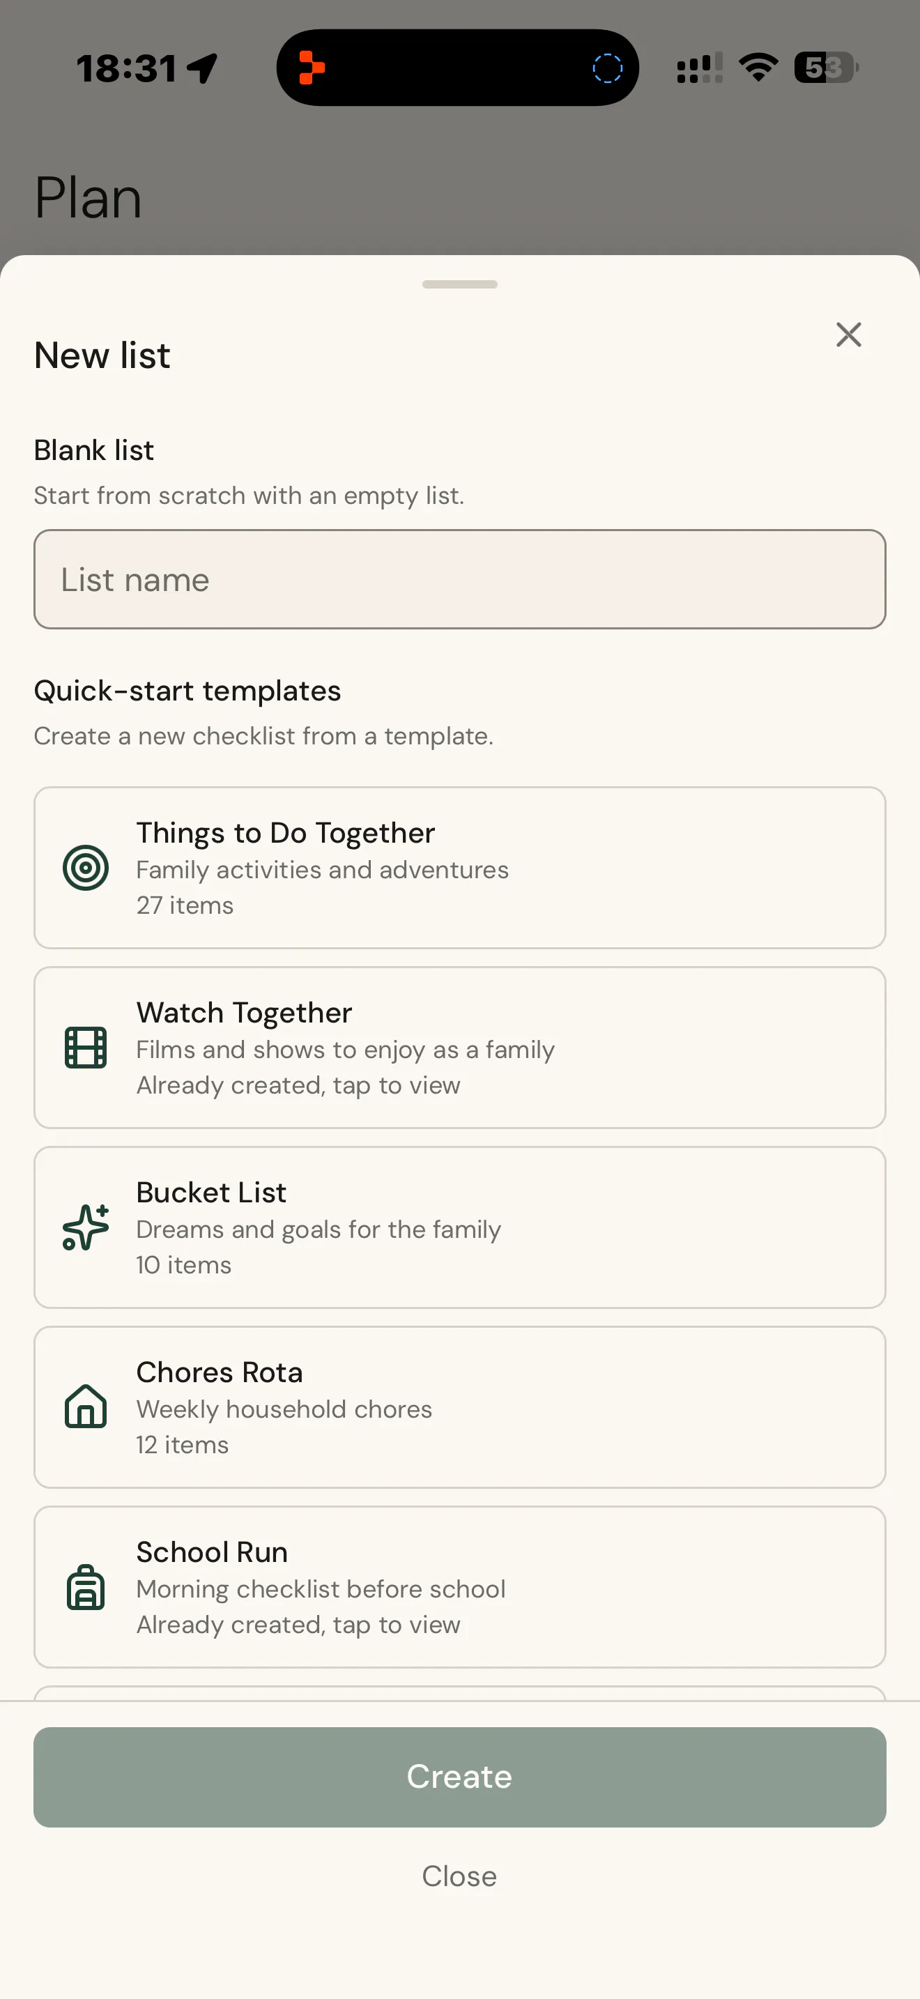The image size is (920, 1999).
Task: Dismiss the sheet using the X icon
Action: tap(849, 335)
